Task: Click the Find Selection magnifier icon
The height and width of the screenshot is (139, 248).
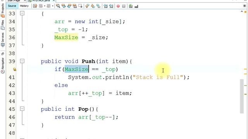Action: (x=58, y=6)
